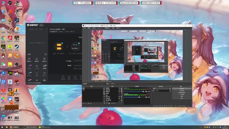Open the Windows Start menu
The width and height of the screenshot is (229, 129).
[2, 127]
